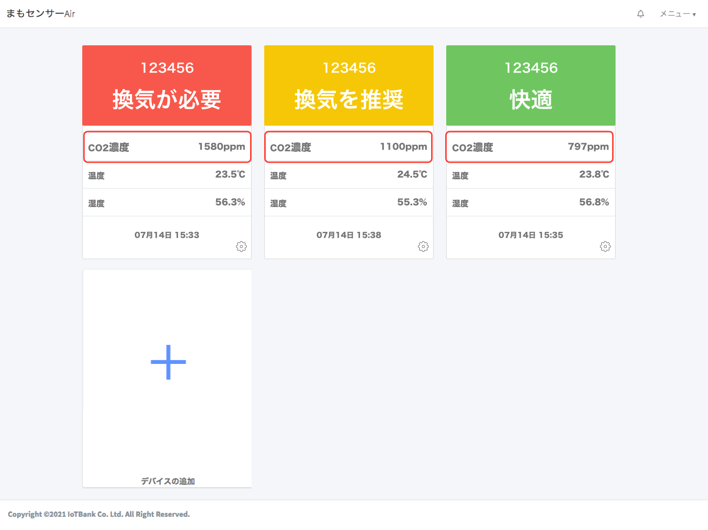Click the 07月14日 15:35 timestamp
This screenshot has height=530, width=708.
[x=531, y=235]
